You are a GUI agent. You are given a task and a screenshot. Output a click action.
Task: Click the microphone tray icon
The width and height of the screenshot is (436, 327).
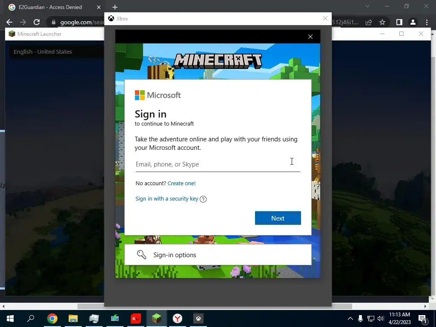click(x=360, y=318)
